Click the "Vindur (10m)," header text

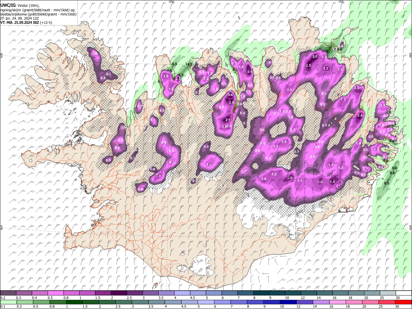click(28, 5)
